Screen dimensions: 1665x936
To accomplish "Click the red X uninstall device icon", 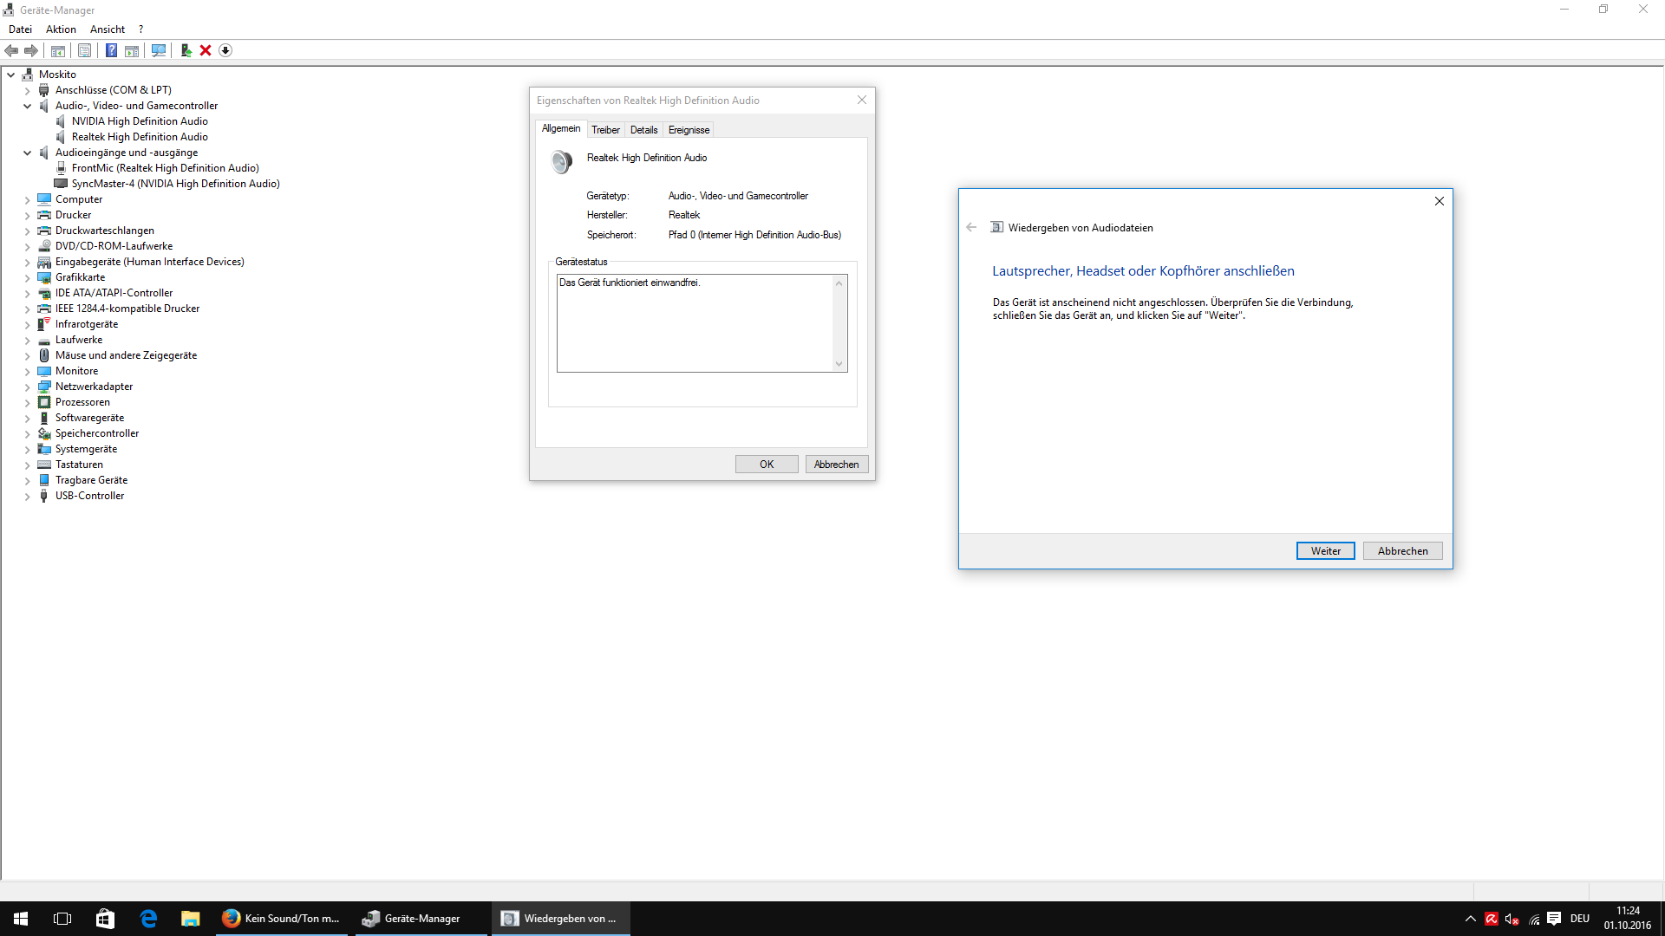I will (206, 50).
